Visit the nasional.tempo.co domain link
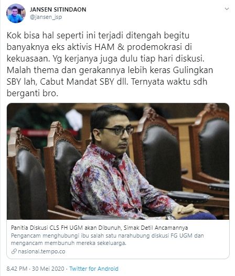The width and height of the screenshot is (235, 276). [x=41, y=251]
